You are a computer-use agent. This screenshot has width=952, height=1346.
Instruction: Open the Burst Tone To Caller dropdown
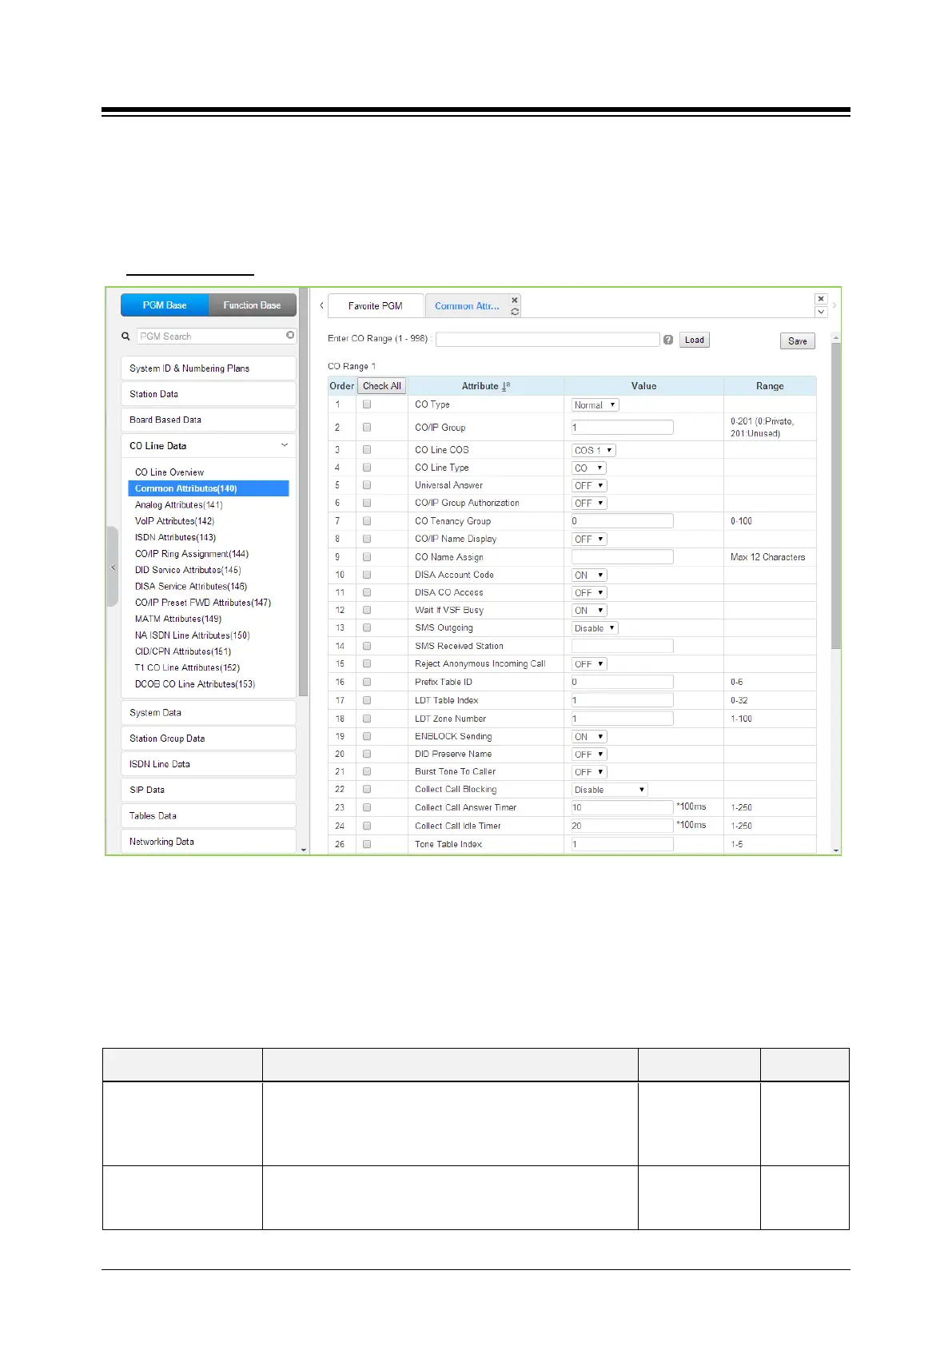pos(589,772)
